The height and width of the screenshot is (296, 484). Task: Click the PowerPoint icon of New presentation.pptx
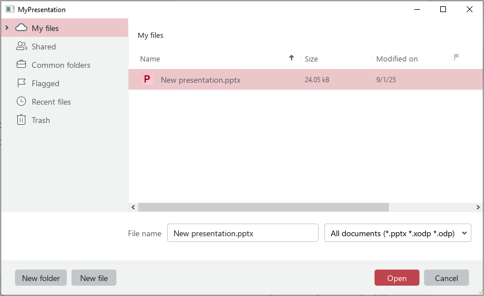click(x=148, y=80)
